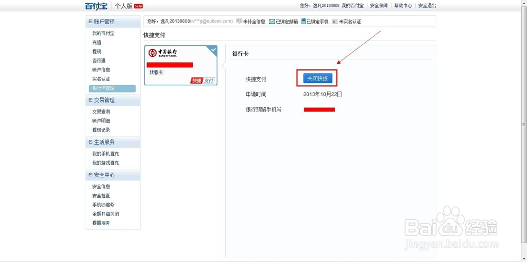The image size is (527, 262).
Task: Click the 快捷支付 badge on the card
Action: click(203, 80)
